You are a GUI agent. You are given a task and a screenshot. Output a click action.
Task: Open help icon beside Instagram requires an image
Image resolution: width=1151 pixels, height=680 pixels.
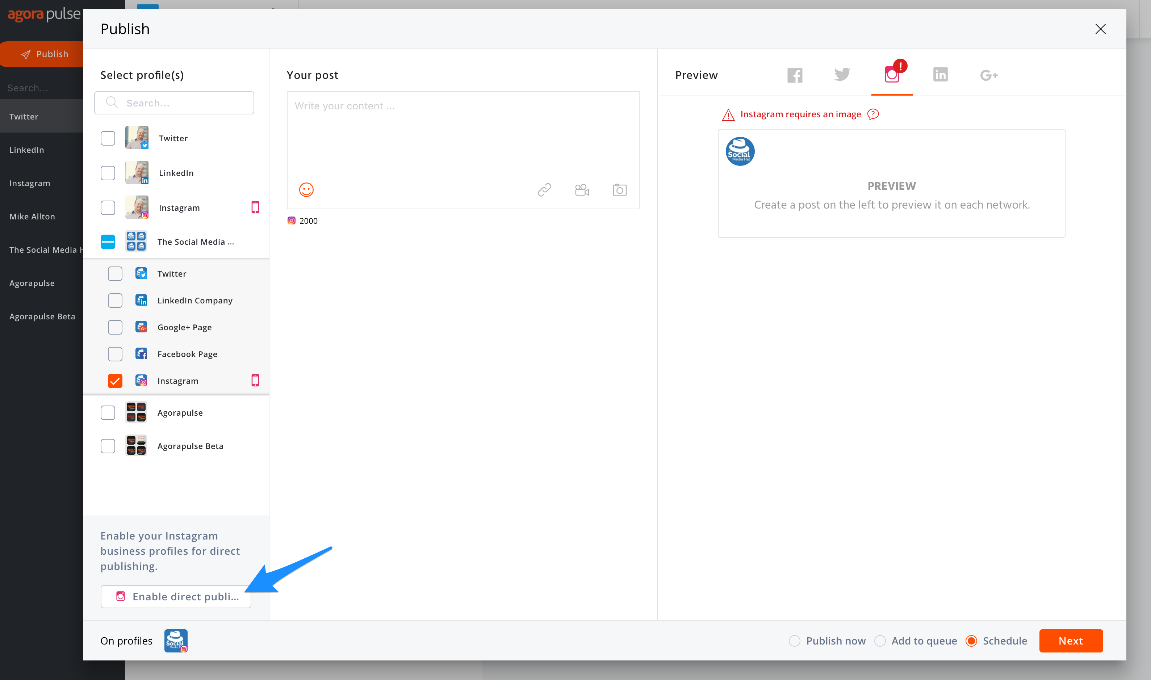tap(873, 114)
